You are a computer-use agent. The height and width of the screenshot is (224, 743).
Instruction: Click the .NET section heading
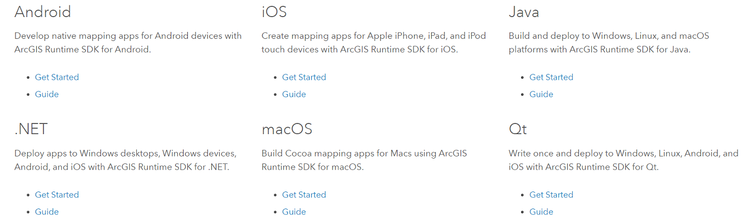(x=31, y=129)
